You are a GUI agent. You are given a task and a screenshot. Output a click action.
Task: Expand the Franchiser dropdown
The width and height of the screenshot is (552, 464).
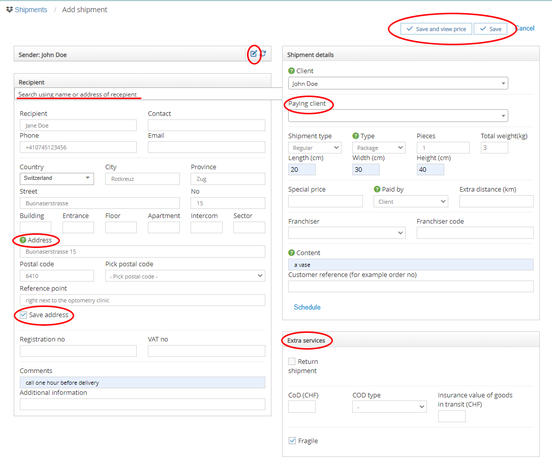pyautogui.click(x=347, y=233)
